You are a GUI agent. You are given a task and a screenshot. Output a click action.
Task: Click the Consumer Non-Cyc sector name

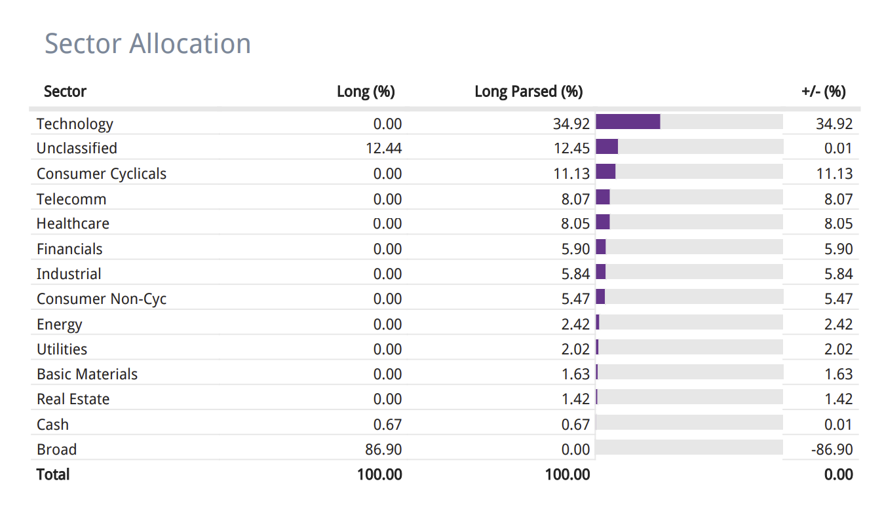[x=102, y=299]
